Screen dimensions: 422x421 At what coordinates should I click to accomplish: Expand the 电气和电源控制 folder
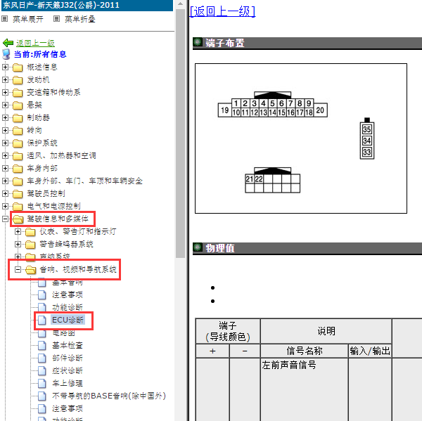(5, 206)
